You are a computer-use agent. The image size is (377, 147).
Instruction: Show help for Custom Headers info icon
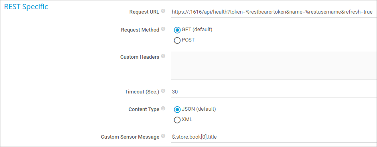163,56
